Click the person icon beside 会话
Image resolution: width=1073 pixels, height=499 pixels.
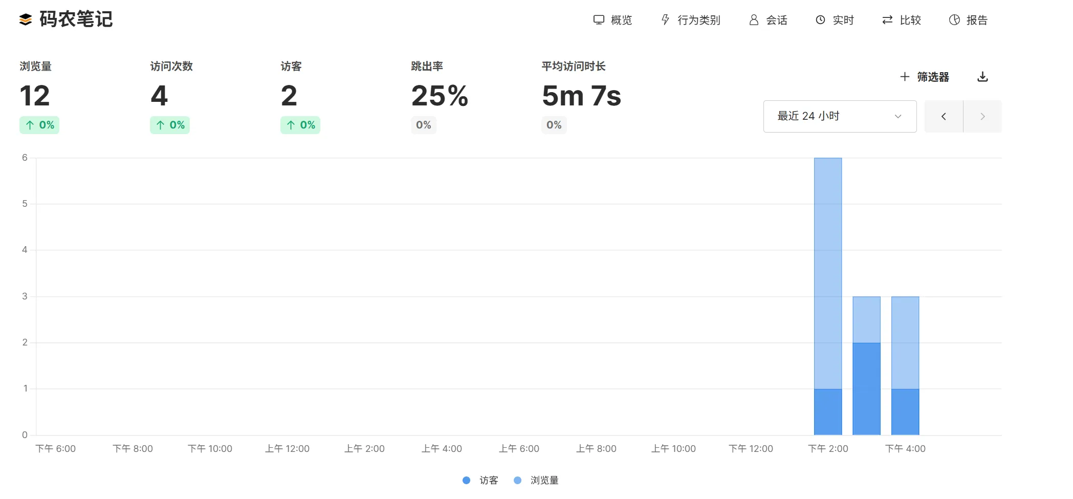point(754,20)
